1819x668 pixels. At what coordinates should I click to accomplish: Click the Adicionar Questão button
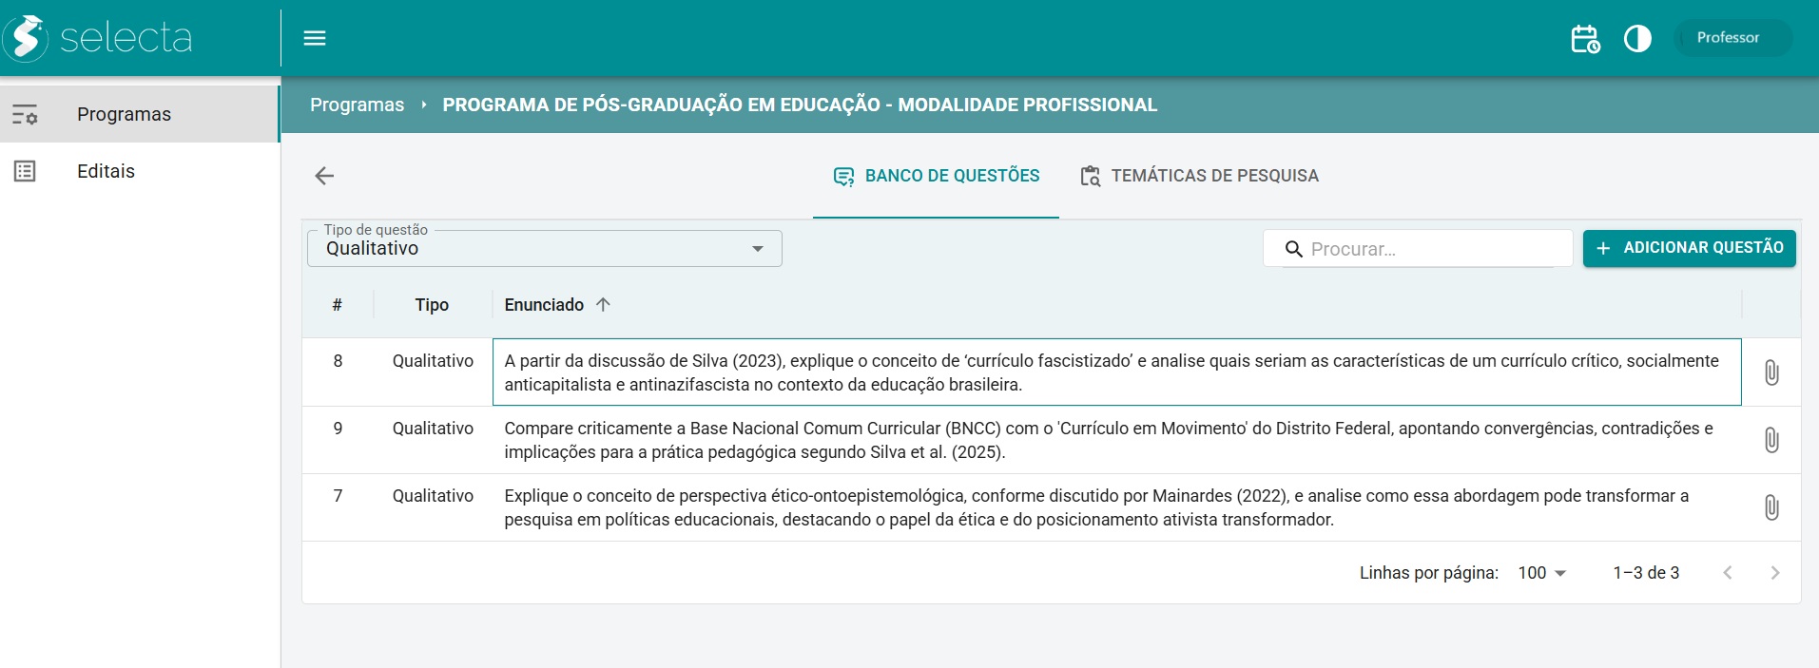(x=1689, y=248)
